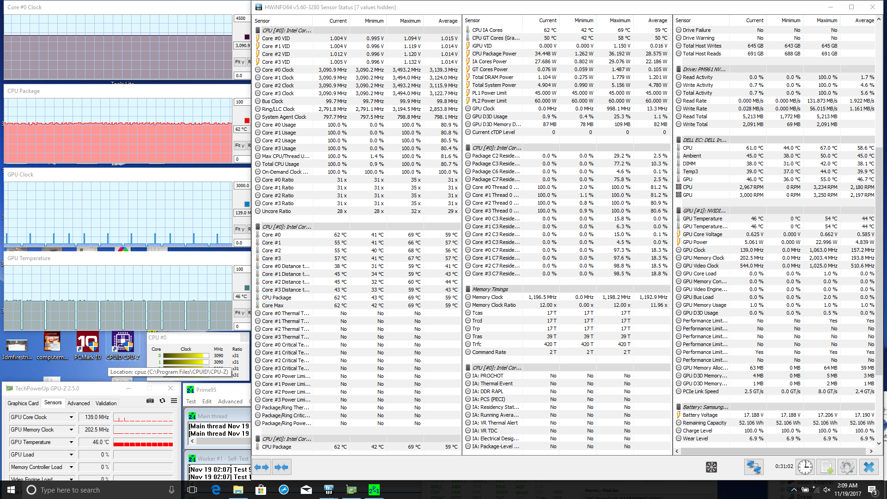The height and width of the screenshot is (499, 887).
Task: Click the GPU-Z refresh icon
Action: click(162, 401)
